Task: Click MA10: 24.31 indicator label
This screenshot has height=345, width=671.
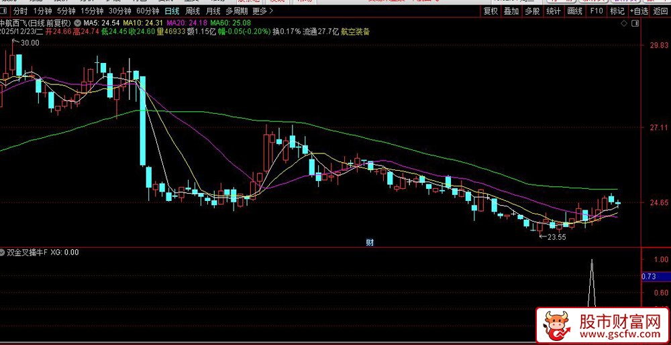Action: click(144, 23)
